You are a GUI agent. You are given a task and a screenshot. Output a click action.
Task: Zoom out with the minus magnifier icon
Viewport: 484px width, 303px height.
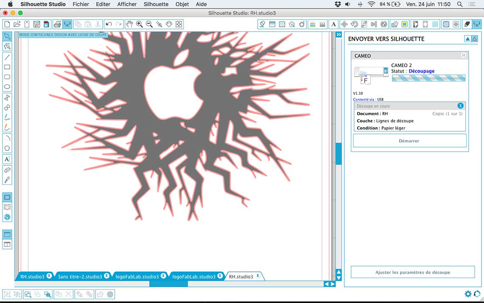click(x=149, y=24)
